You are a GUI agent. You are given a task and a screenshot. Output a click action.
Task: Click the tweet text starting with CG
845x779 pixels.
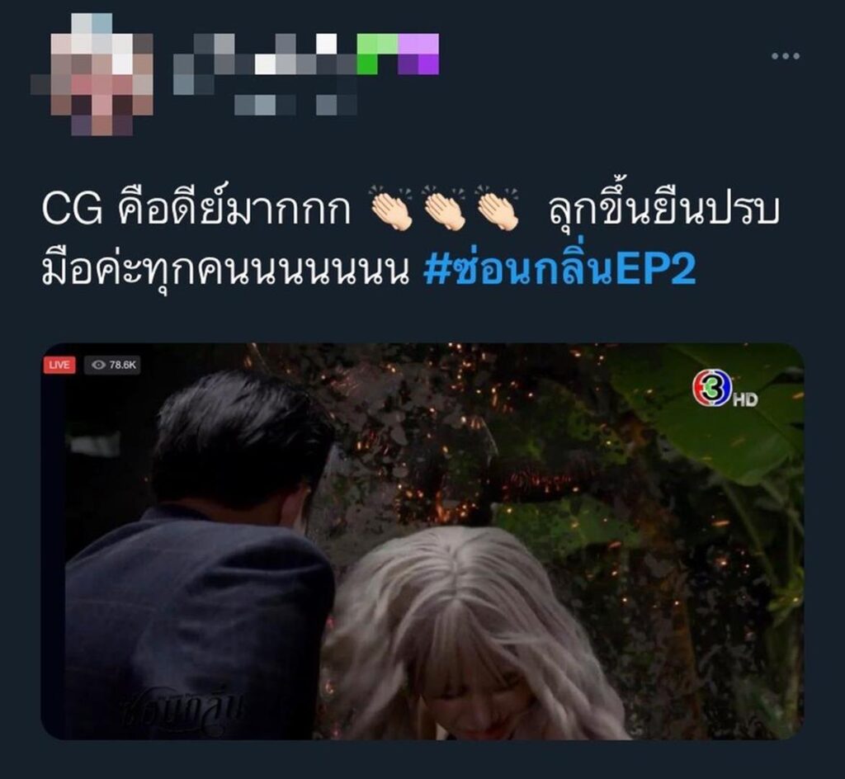(411, 238)
